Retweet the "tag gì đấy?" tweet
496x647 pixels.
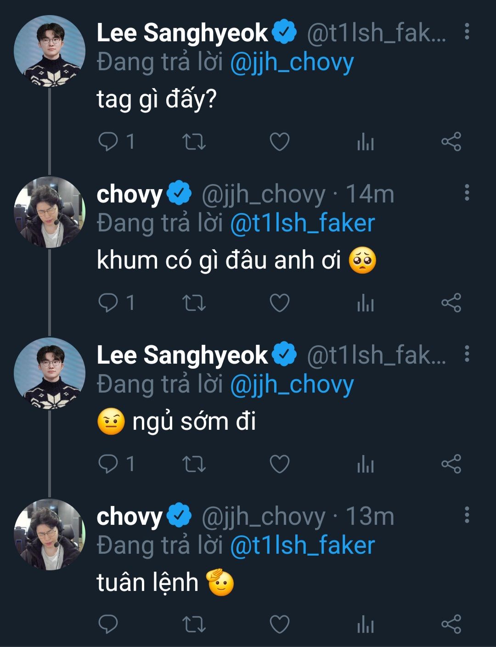[x=194, y=141]
